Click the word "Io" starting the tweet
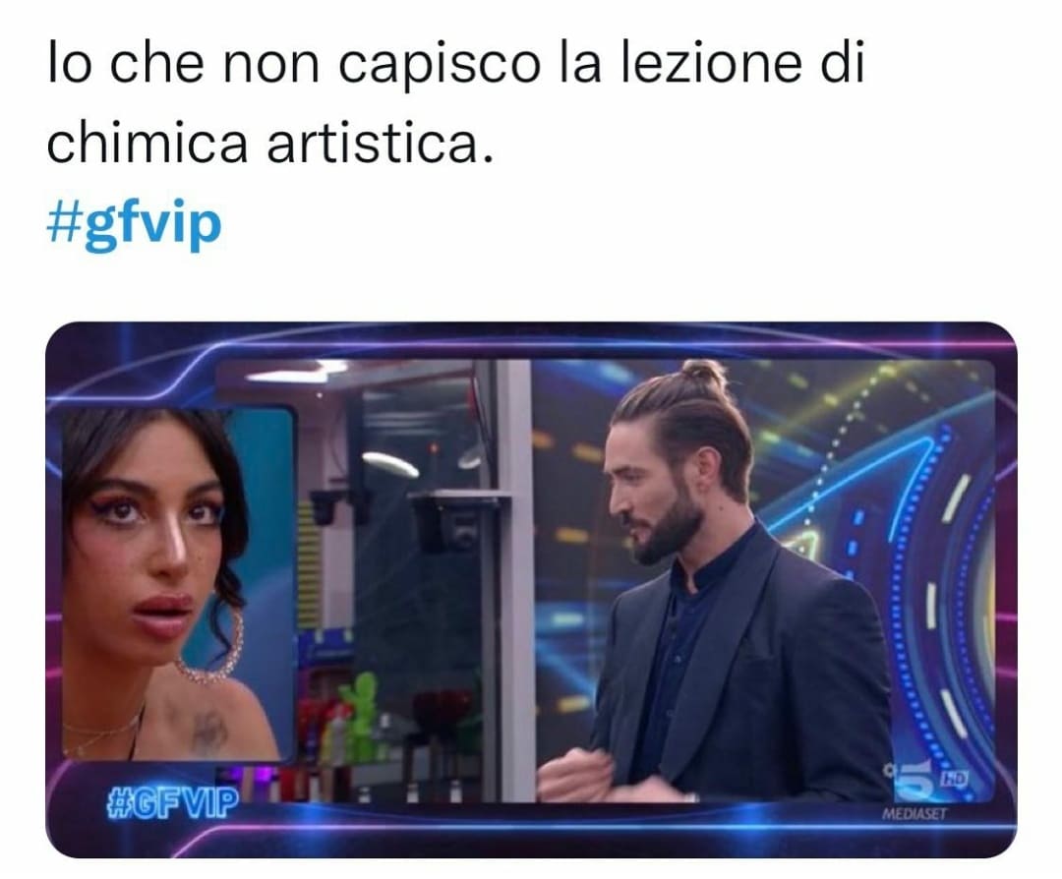Viewport: 1062px width, 879px height. 68,64
